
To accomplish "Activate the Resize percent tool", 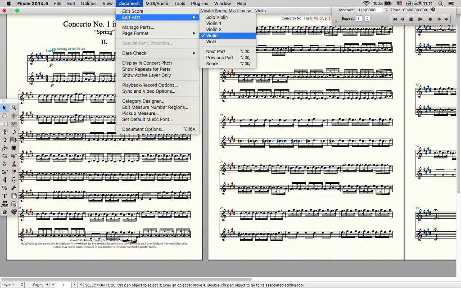I will click(x=5, y=188).
